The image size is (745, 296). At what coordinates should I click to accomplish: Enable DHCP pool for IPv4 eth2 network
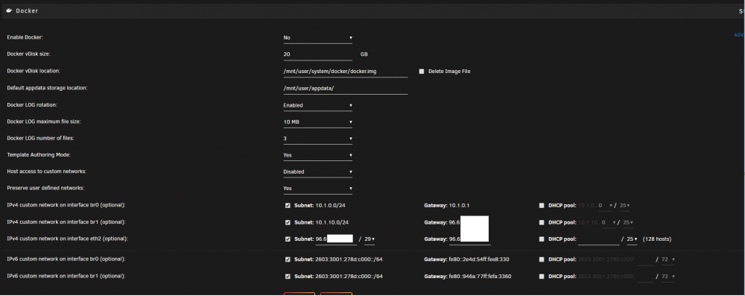pyautogui.click(x=542, y=239)
